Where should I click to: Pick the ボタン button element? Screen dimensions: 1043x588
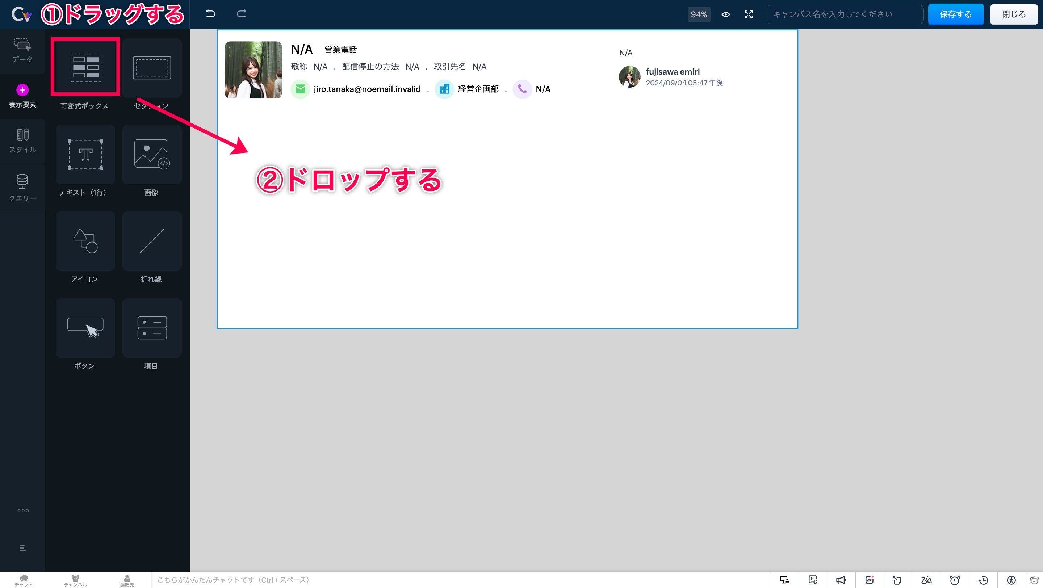(85, 328)
